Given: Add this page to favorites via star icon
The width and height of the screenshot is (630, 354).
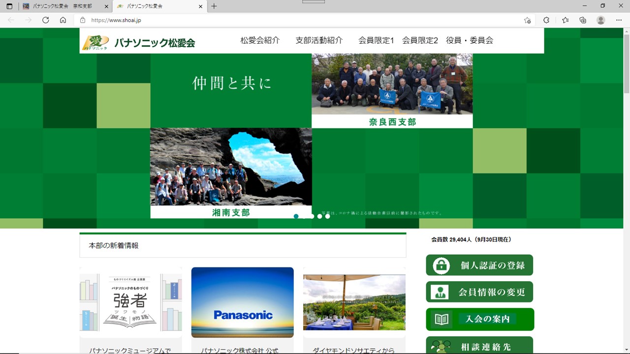Looking at the screenshot, I should (x=527, y=20).
